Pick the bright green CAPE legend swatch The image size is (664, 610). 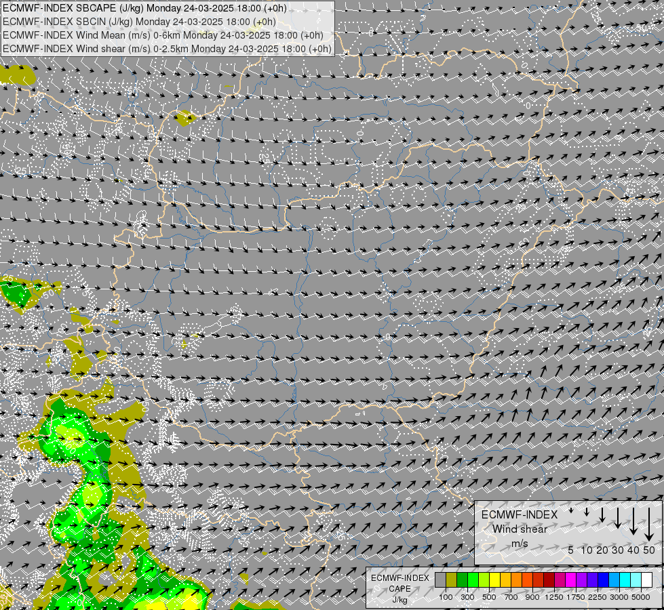point(473,580)
